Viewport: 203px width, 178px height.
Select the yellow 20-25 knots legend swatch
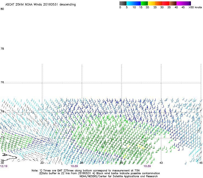[151, 3]
